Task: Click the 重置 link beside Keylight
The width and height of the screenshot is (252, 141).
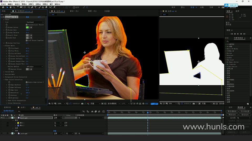Action: coord(27,17)
